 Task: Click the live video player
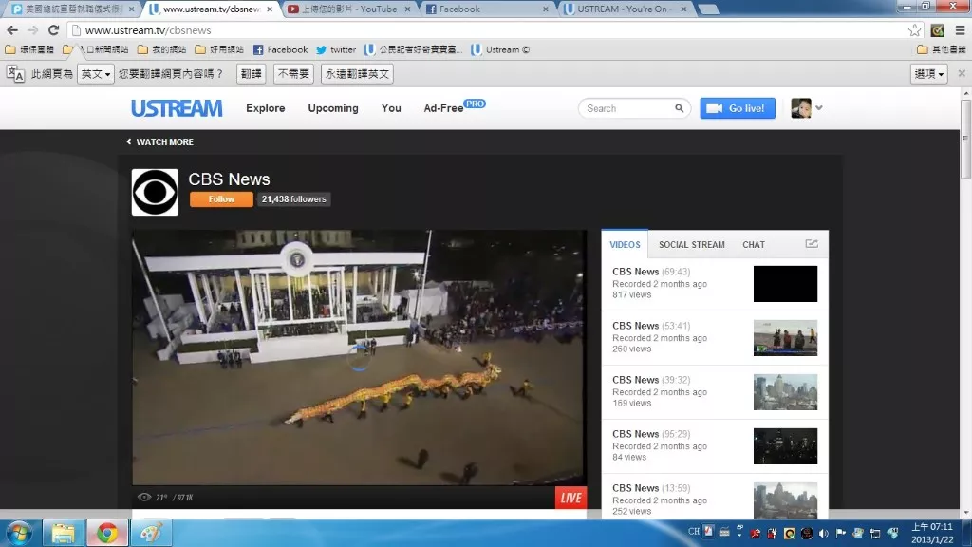click(x=359, y=358)
